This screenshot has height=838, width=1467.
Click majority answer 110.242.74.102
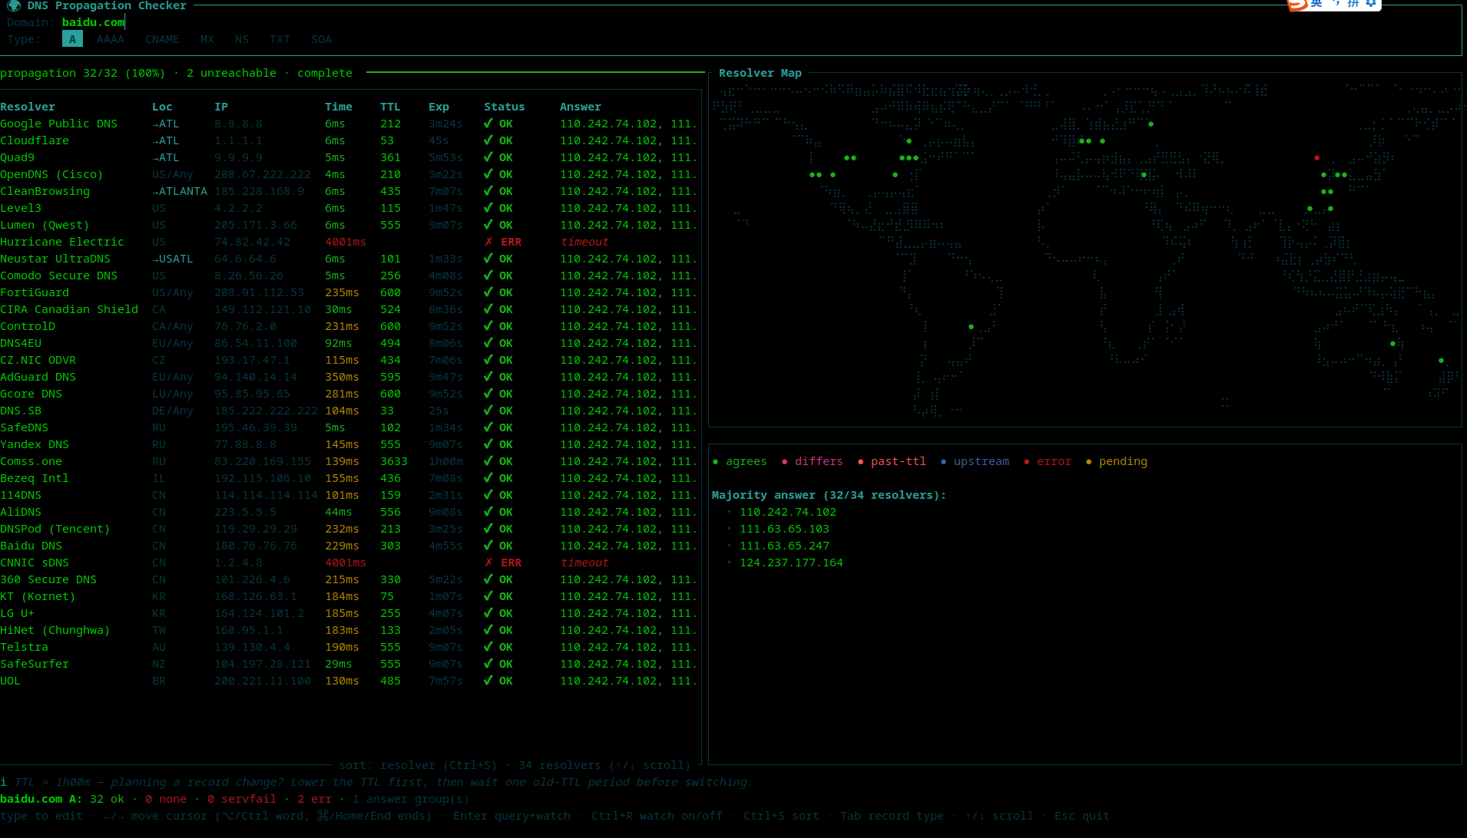coord(788,512)
